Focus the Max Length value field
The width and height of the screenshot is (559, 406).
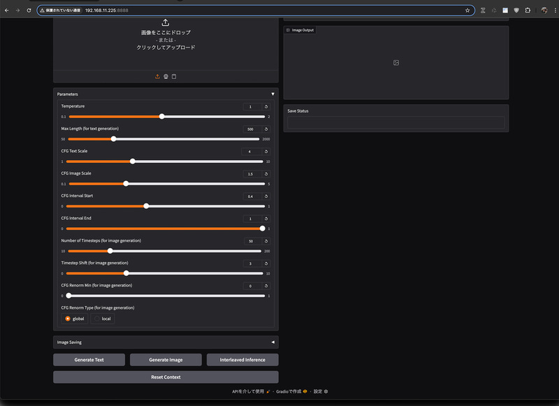[252, 129]
